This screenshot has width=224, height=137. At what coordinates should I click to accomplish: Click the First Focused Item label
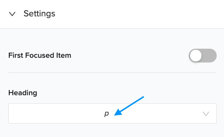40,55
